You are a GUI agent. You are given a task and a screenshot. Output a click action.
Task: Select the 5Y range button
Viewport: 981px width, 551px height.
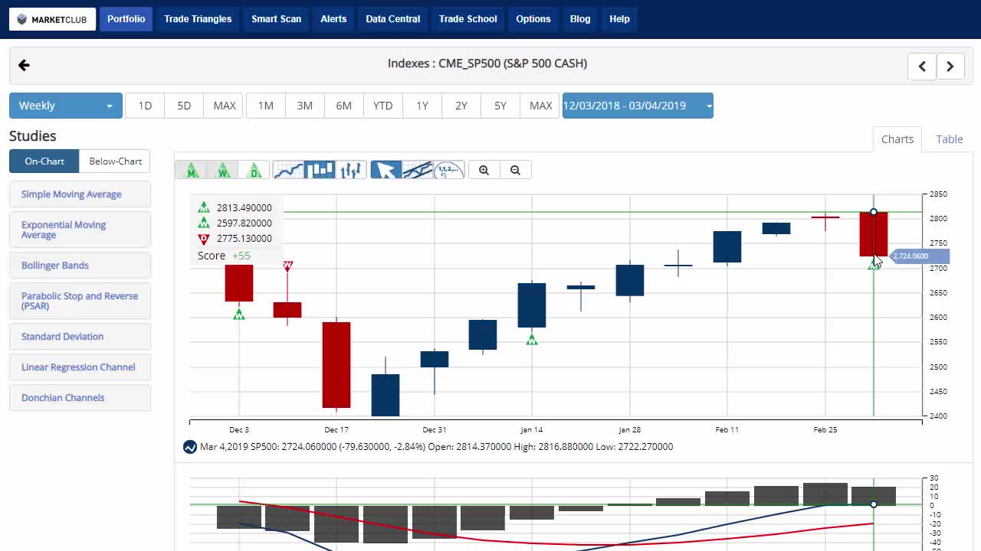(x=500, y=106)
